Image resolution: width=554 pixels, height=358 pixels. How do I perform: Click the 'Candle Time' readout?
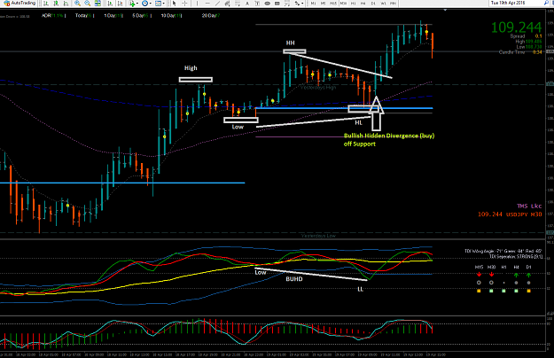point(520,52)
